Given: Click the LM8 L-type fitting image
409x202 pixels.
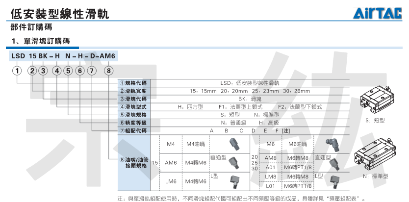Looking at the screenshot, I should click(334, 182).
